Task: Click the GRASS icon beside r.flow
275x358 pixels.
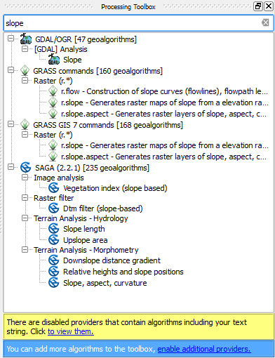Action: 53,91
